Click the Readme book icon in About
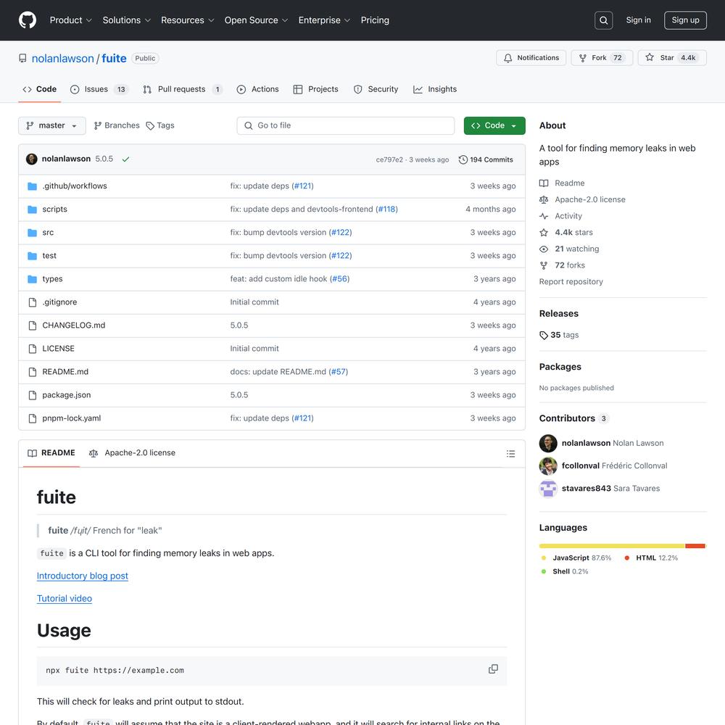 544,183
